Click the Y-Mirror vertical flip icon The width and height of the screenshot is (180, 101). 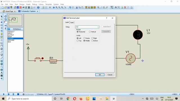(5, 29)
